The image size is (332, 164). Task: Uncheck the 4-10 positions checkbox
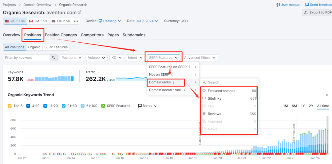[28, 106]
